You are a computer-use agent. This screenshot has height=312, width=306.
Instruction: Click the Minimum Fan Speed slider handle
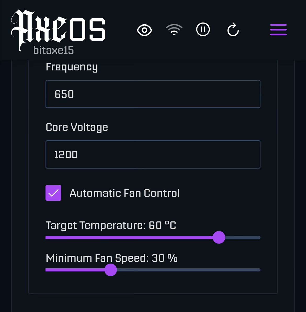[x=111, y=270]
